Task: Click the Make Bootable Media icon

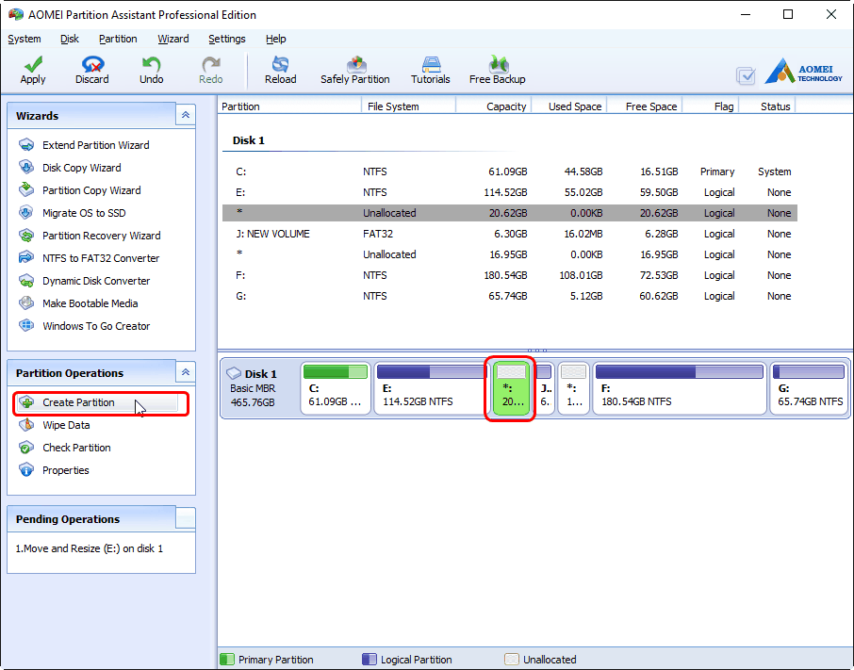Action: click(26, 302)
